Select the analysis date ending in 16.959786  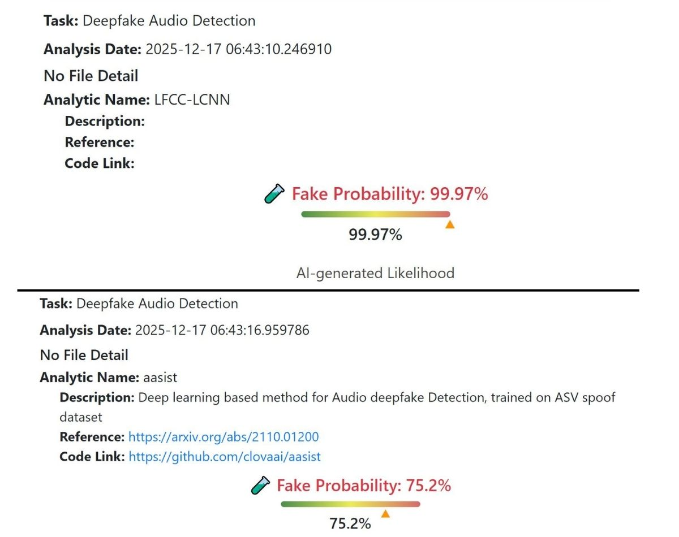tap(222, 330)
